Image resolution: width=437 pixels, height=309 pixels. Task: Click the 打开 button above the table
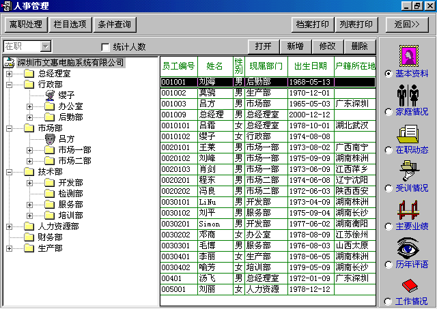tap(264, 46)
